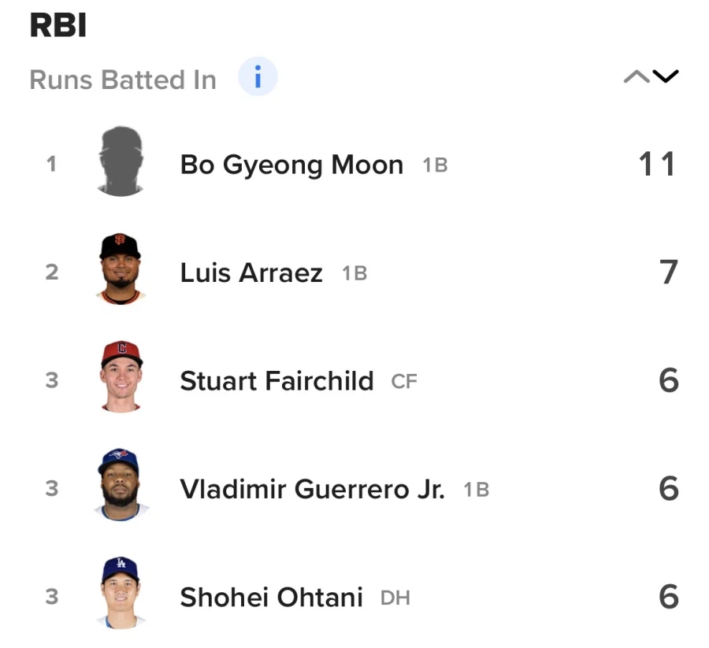Open Bo Gyeong Moon's player name link
709x648 pixels.
click(291, 165)
